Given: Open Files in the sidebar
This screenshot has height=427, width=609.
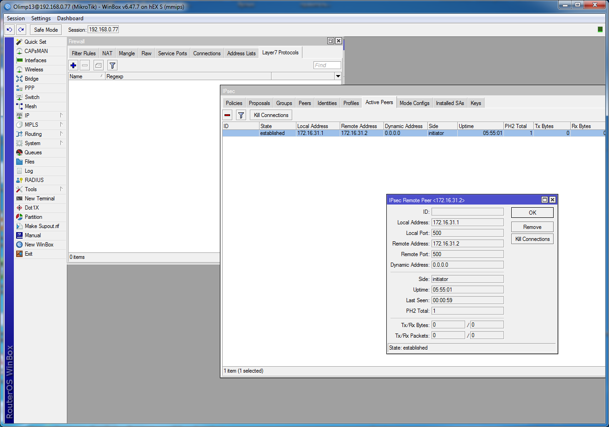Looking at the screenshot, I should [x=30, y=162].
